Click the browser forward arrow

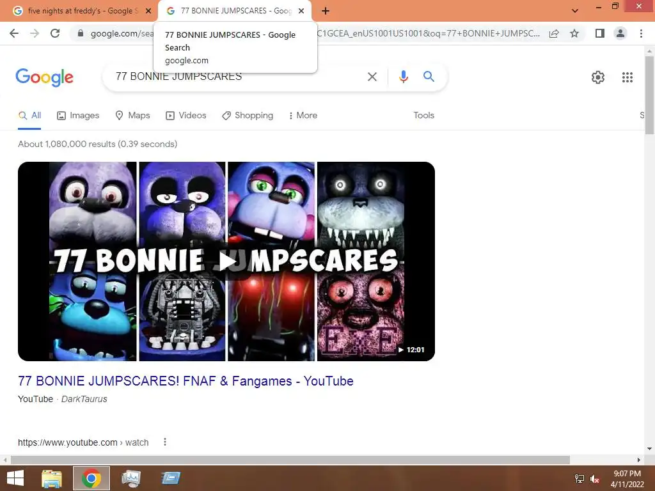pos(35,33)
